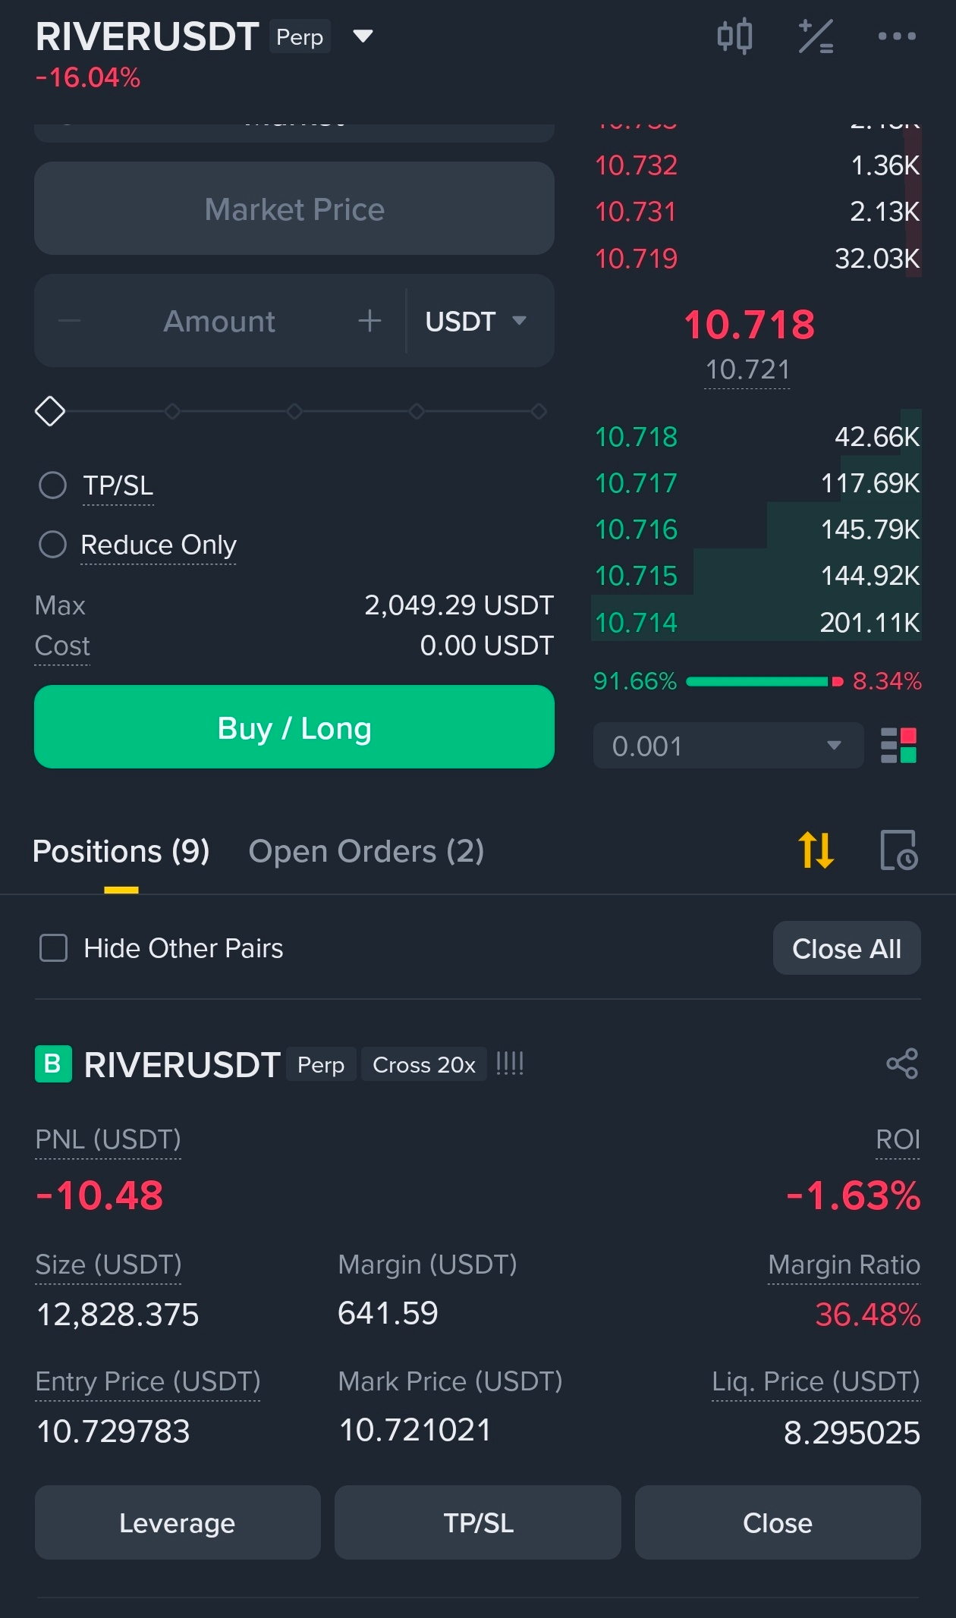Tap the Buy / Long button

coord(294,727)
